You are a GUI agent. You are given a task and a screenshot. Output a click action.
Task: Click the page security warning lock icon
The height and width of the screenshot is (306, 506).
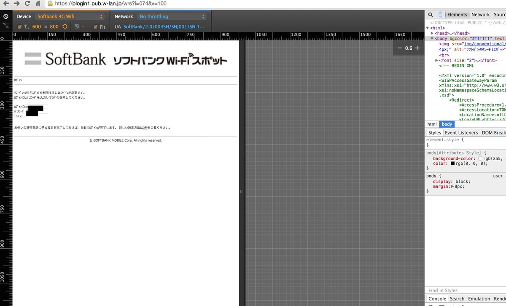50,4
